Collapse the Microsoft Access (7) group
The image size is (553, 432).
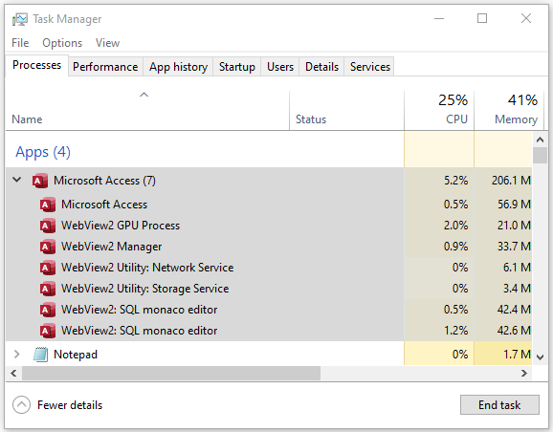[16, 180]
